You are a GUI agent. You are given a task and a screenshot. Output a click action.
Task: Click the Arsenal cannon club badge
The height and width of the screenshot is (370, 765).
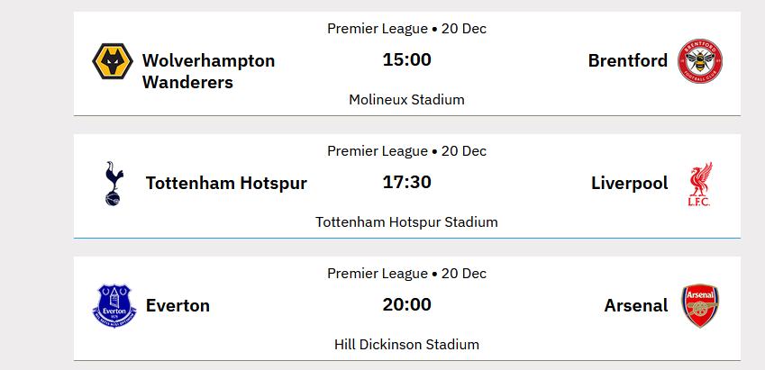pos(700,306)
